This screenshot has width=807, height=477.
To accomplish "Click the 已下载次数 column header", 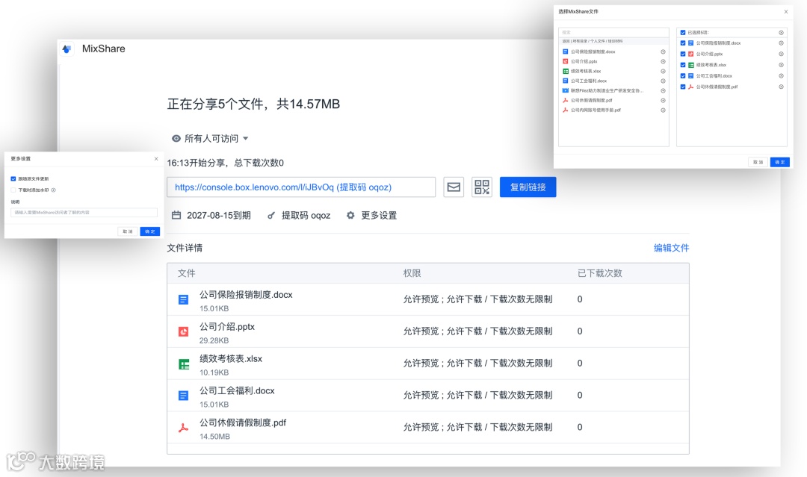I will tap(599, 273).
